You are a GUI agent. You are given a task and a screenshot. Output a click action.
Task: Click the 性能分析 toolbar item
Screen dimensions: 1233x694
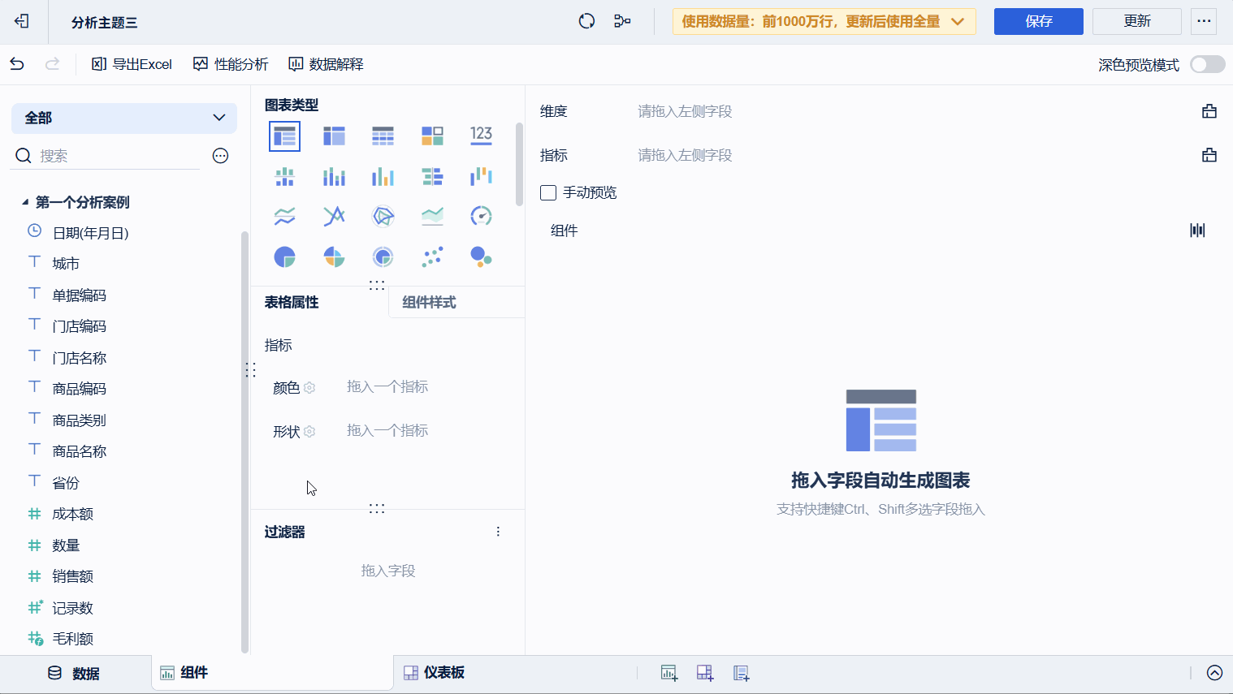tap(230, 63)
